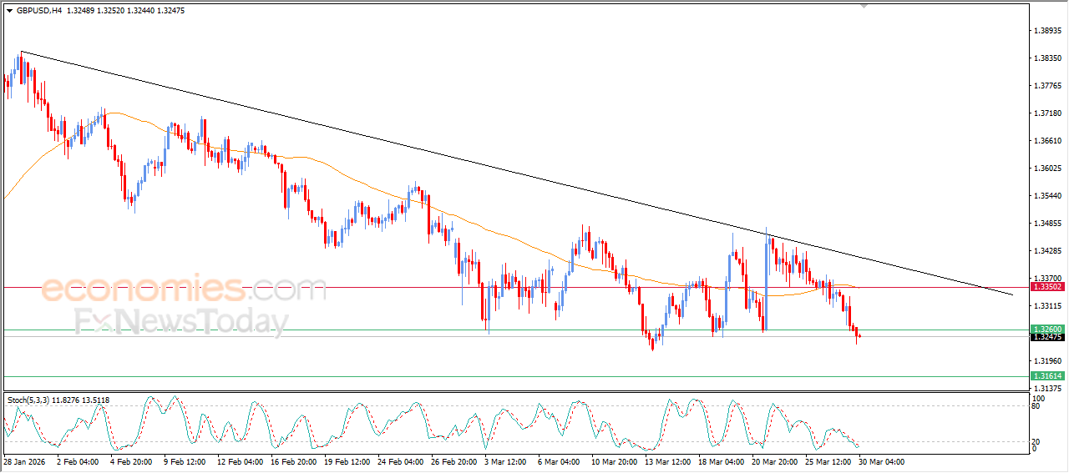Image resolution: width=1069 pixels, height=473 pixels.
Task: Click the 24 Feb 04:00 time label
Action: 400,461
